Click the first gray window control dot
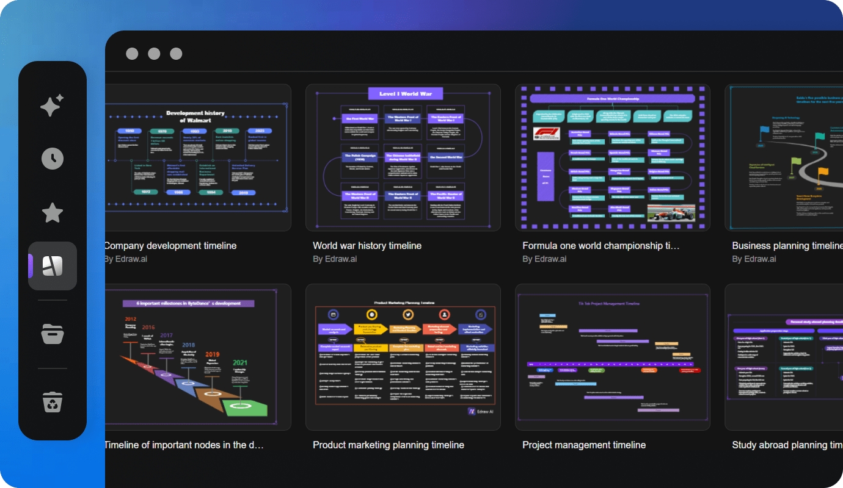Screen dimensions: 843x488 click(x=132, y=54)
